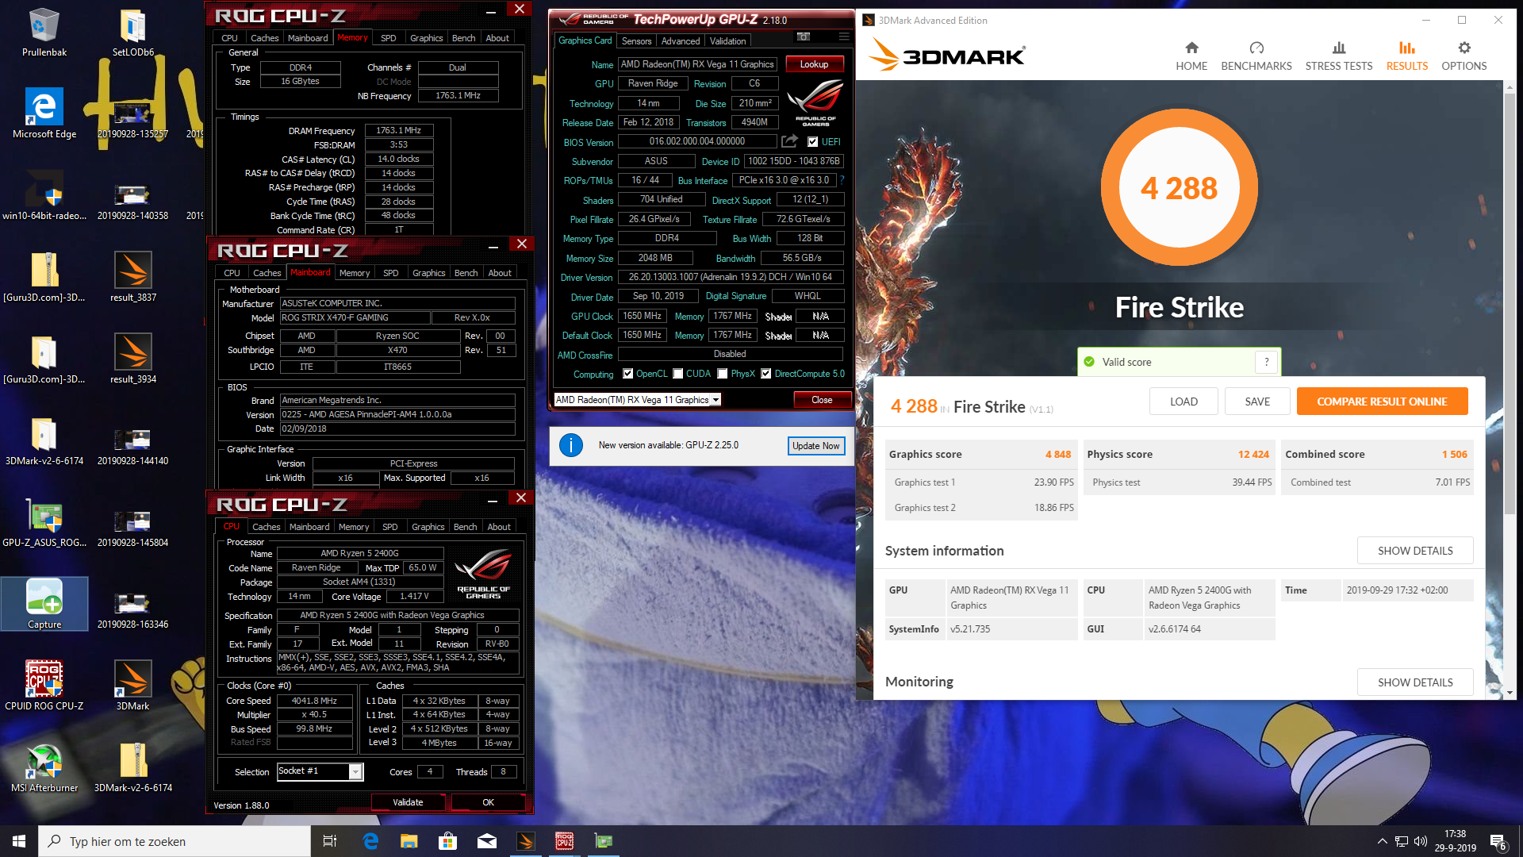Open GPU-Z_ASUS_ROG desktop icon
This screenshot has width=1523, height=857.
pyautogui.click(x=44, y=521)
